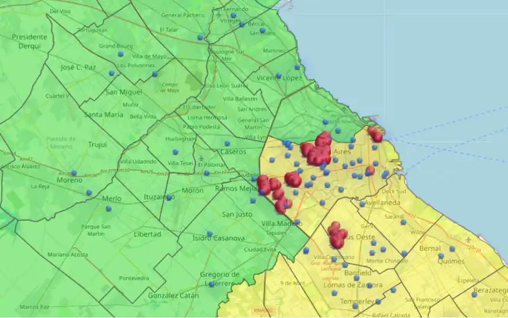Select the Libertad place label

147,234
